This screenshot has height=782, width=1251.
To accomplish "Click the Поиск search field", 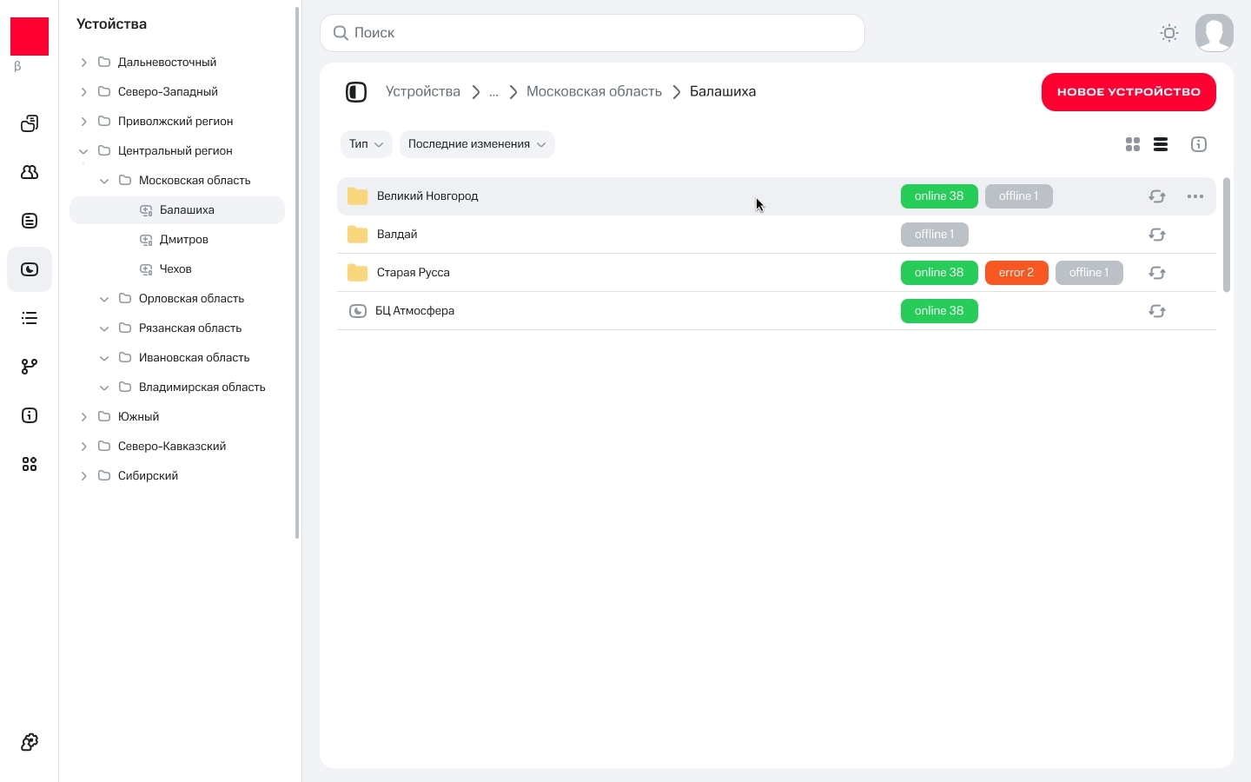I will [x=592, y=33].
